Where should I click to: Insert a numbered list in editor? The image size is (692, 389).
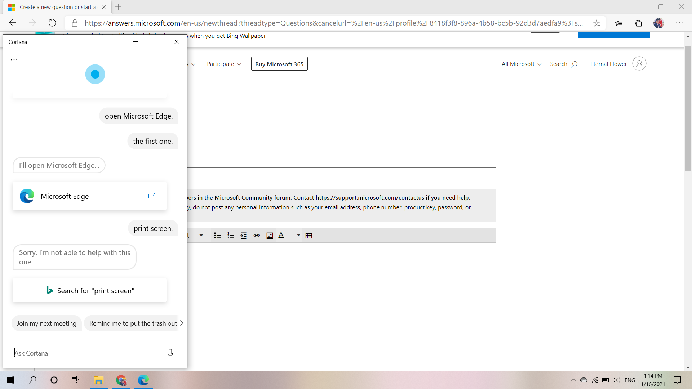coord(231,236)
